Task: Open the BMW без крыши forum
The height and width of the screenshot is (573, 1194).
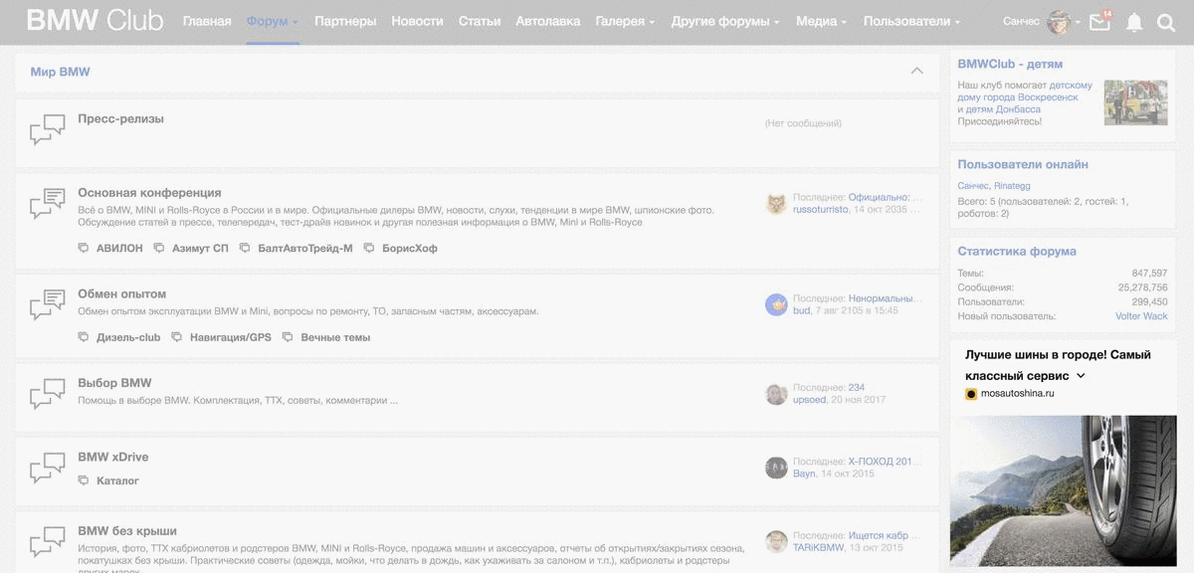Action: point(127,530)
